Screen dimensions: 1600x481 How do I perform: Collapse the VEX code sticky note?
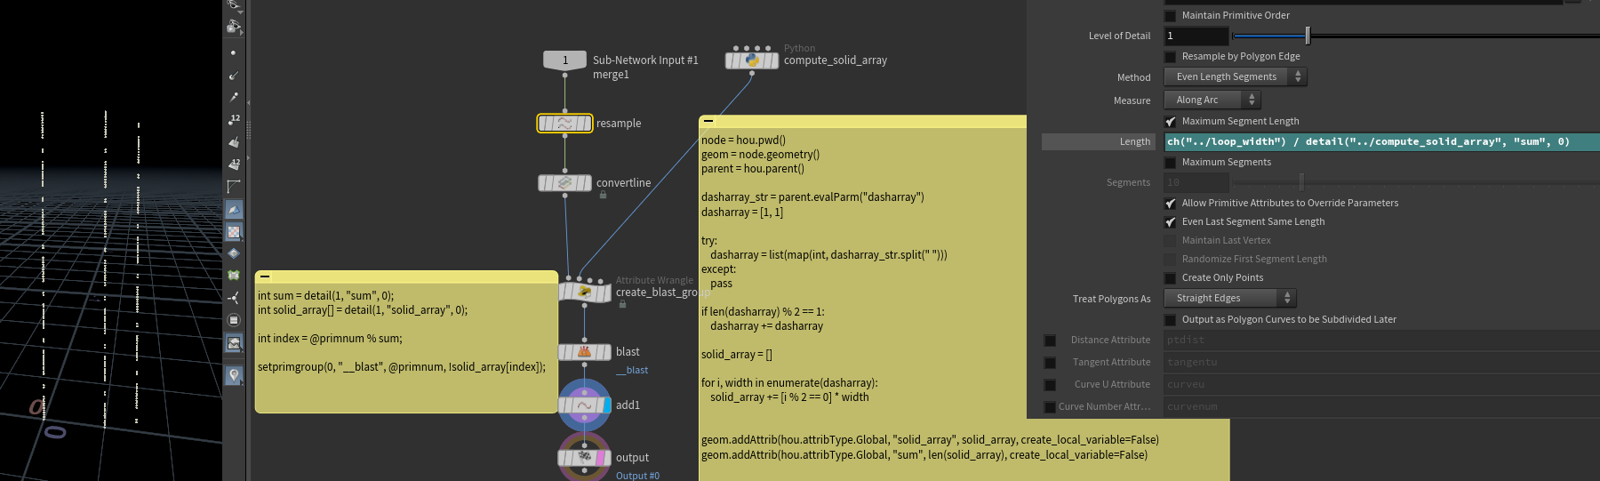coord(265,277)
